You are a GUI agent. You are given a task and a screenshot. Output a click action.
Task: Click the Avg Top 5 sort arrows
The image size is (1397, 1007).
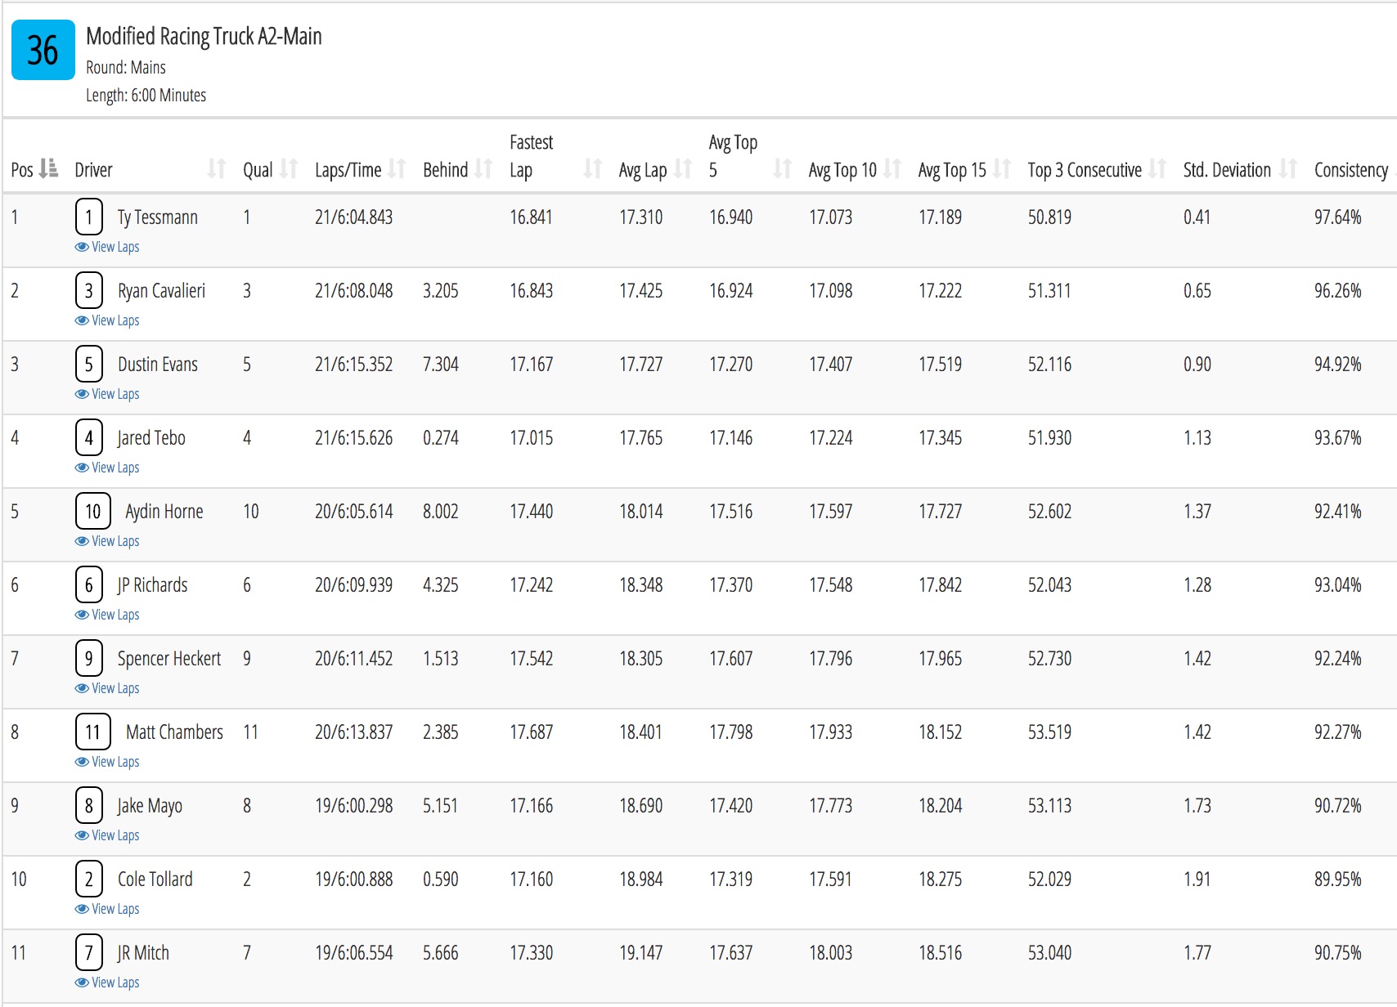click(783, 169)
